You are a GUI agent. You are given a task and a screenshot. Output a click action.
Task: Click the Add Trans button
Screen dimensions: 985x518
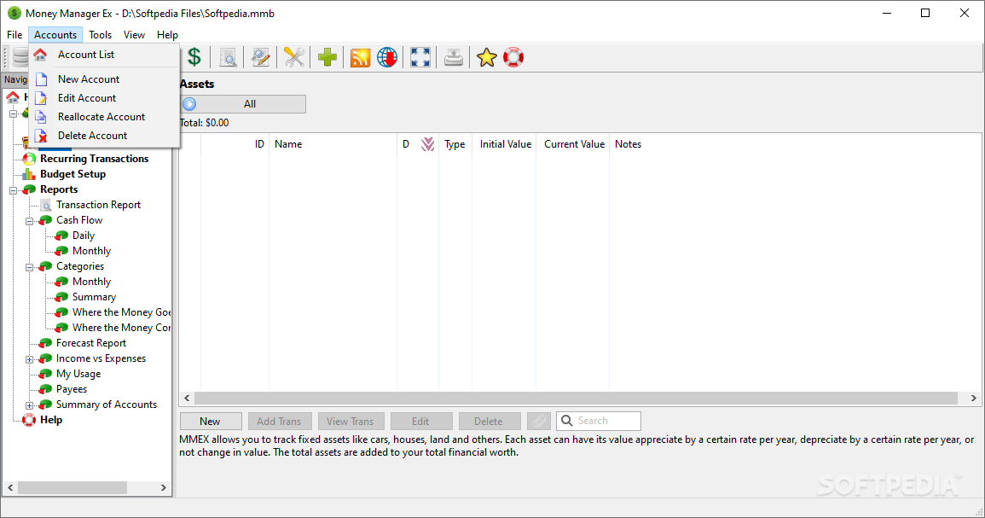tap(279, 422)
